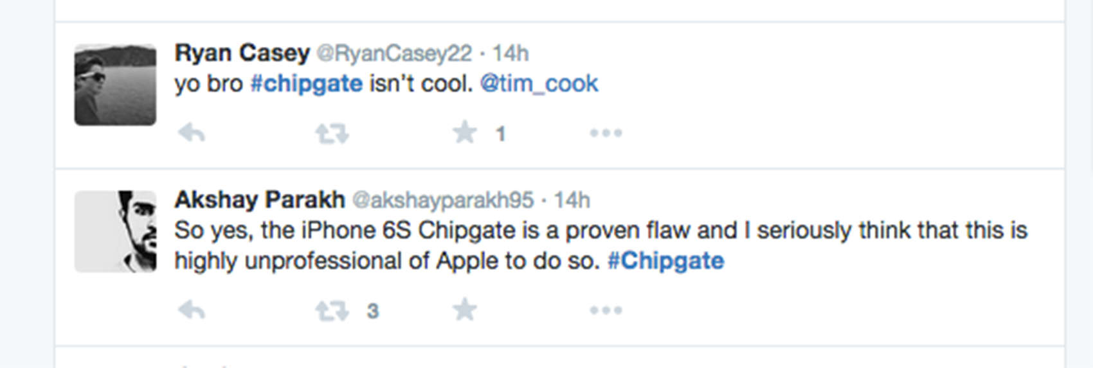Open the #Chipgate hashtag in Akshay's tweet
Image resolution: width=1093 pixels, height=368 pixels.
pos(665,261)
